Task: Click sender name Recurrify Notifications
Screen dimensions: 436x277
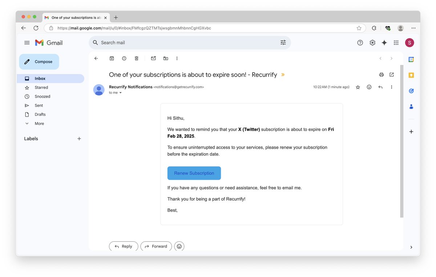Action: (131, 87)
